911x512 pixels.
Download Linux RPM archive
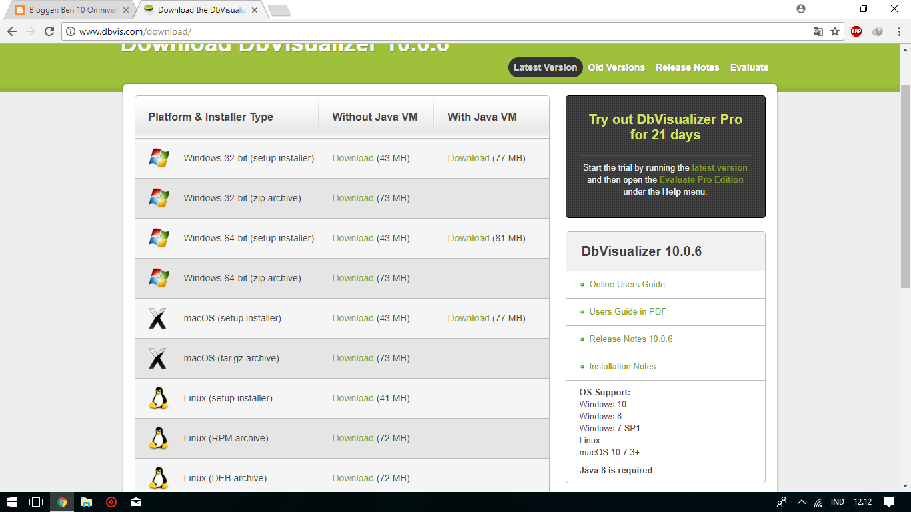pyautogui.click(x=353, y=438)
